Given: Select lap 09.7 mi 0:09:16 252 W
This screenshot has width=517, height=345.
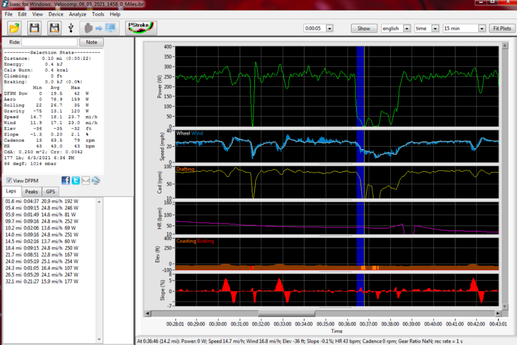Looking at the screenshot, I should (x=42, y=221).
